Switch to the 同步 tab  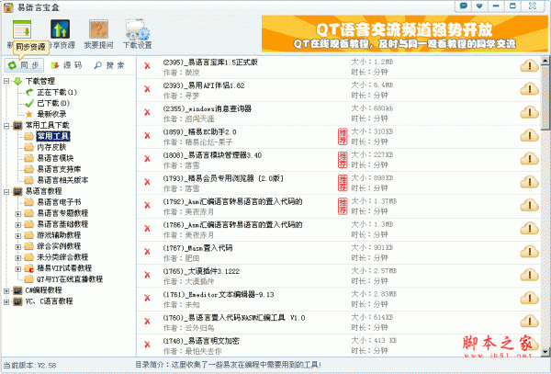24,65
